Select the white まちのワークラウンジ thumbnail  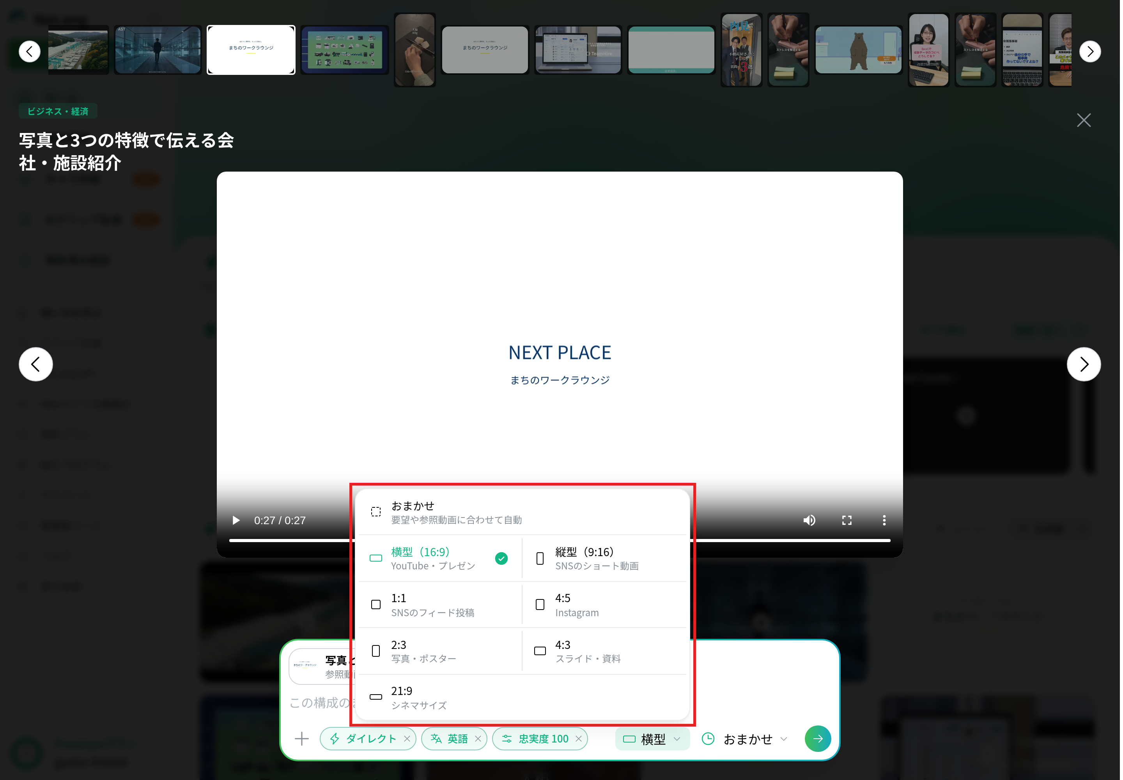pyautogui.click(x=251, y=50)
